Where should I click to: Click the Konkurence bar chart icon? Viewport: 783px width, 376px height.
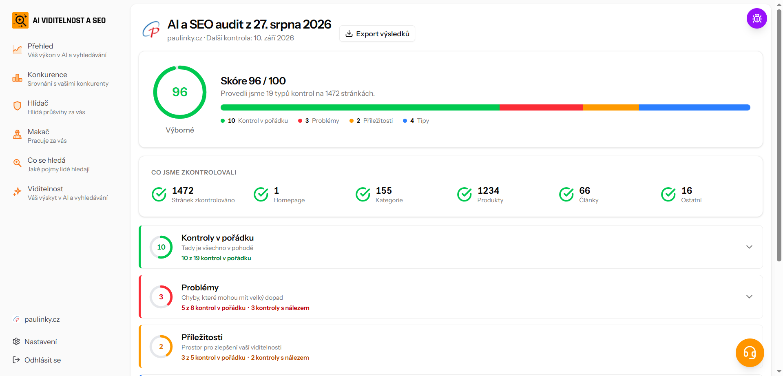17,79
